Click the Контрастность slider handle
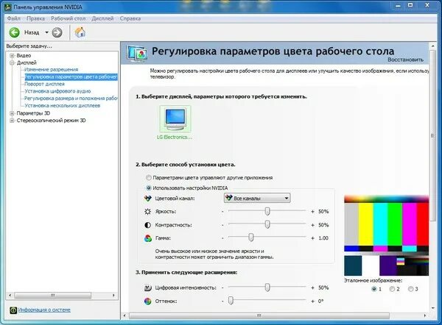The image size is (442, 325). pyautogui.click(x=267, y=224)
